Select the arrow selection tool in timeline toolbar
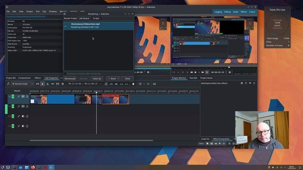This screenshot has height=170, width=303. tap(43, 84)
